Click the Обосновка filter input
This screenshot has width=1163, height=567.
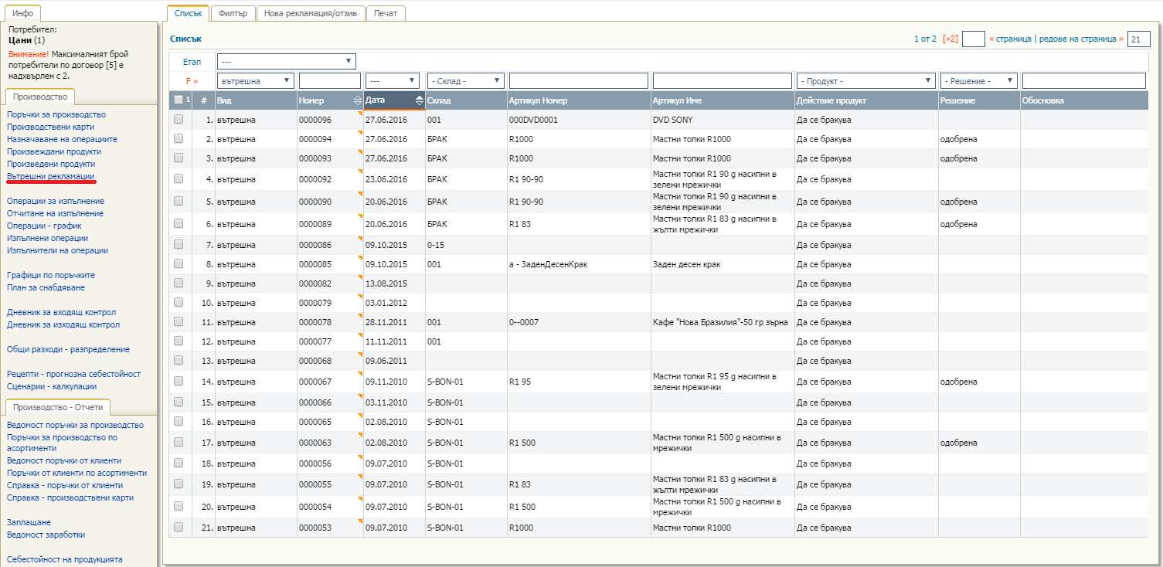[x=1084, y=80]
